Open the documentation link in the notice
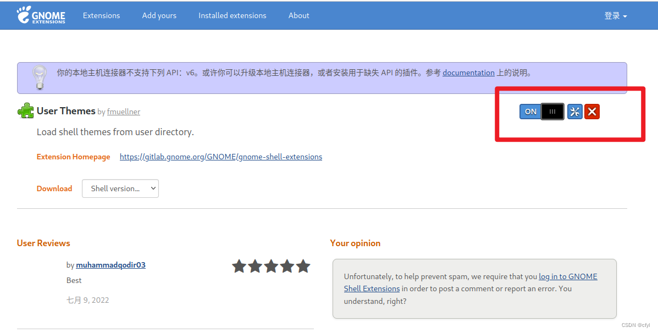The height and width of the screenshot is (333, 658). tap(468, 73)
